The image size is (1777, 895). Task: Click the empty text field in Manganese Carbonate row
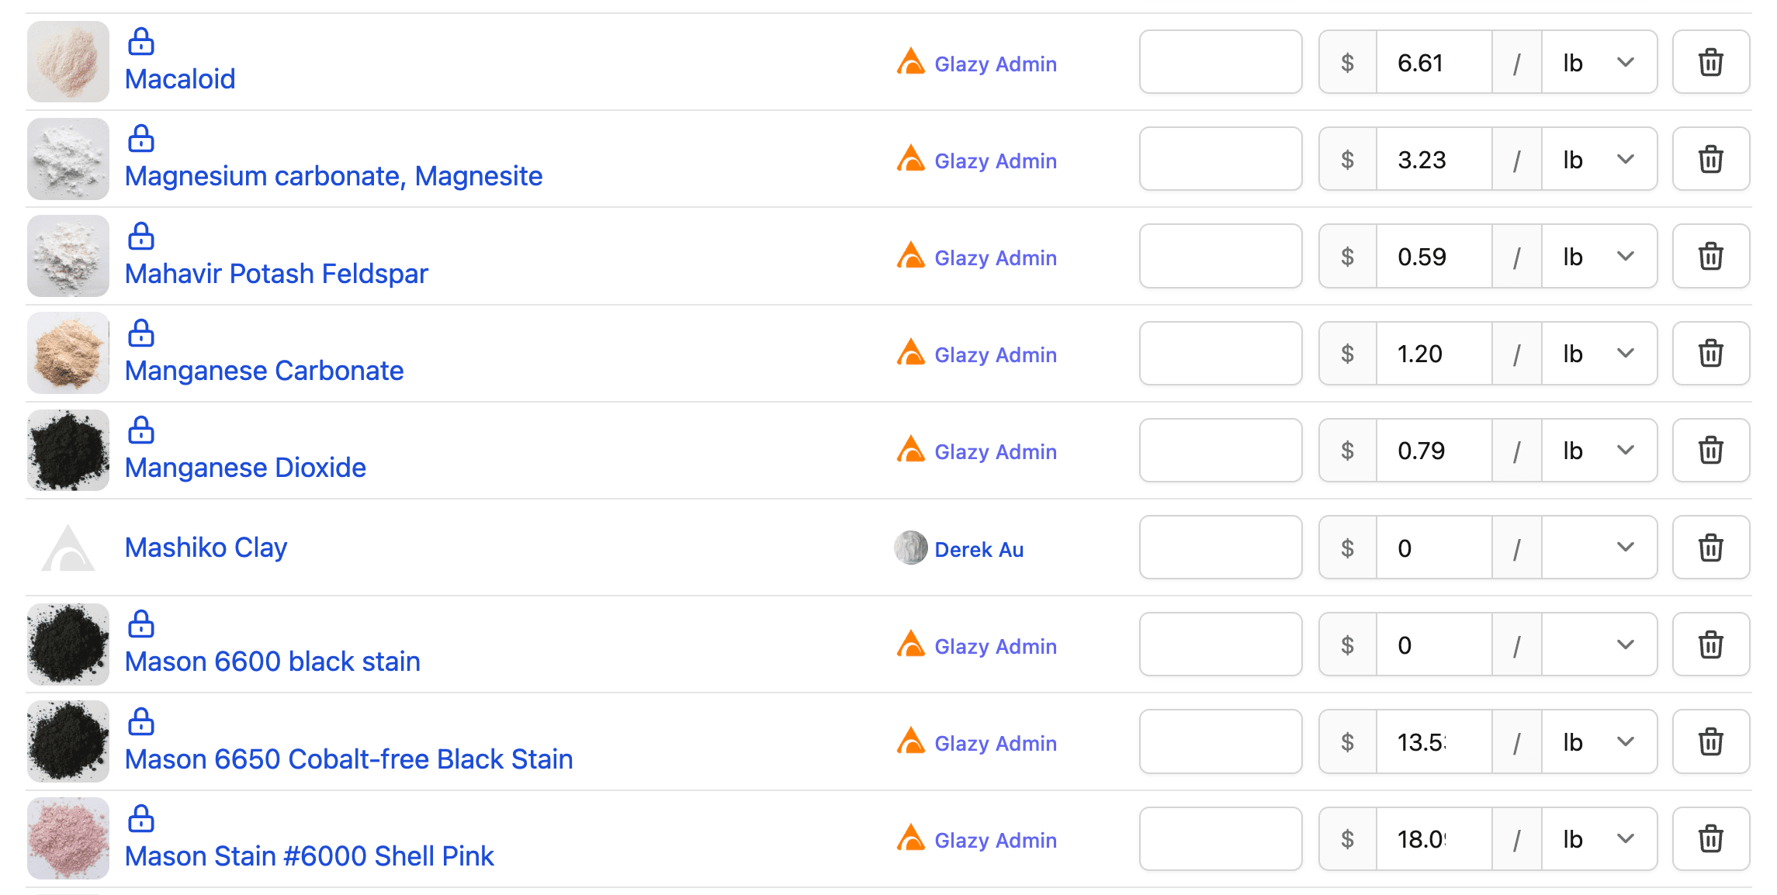(x=1220, y=354)
